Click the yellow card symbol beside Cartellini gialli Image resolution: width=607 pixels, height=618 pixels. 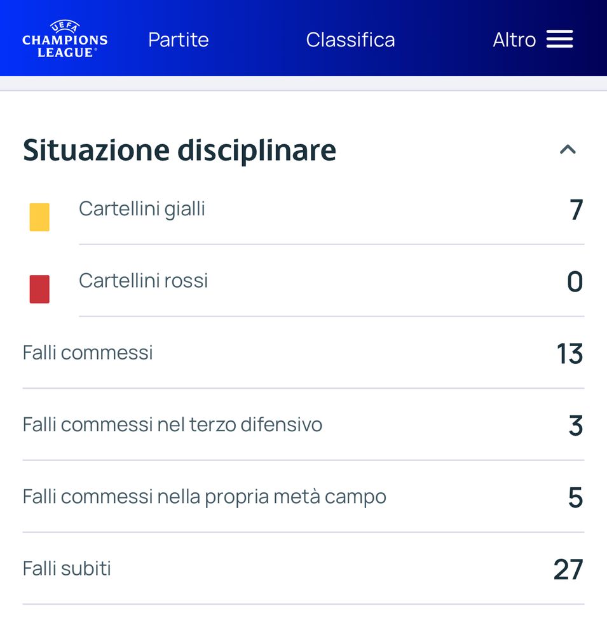click(x=39, y=217)
